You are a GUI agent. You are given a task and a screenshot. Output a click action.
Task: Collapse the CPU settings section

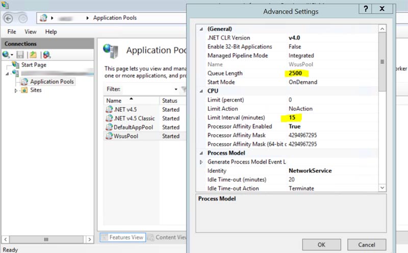201,91
